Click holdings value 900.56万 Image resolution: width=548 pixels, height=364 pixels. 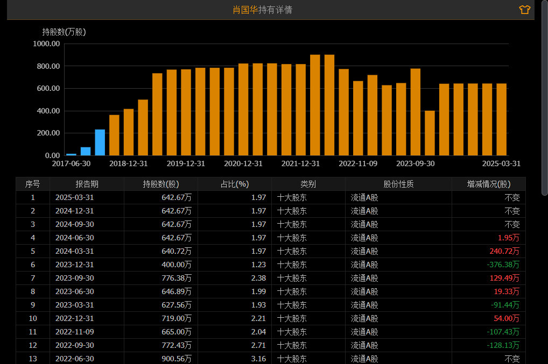point(177,359)
